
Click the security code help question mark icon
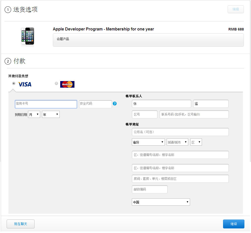[x=115, y=104]
